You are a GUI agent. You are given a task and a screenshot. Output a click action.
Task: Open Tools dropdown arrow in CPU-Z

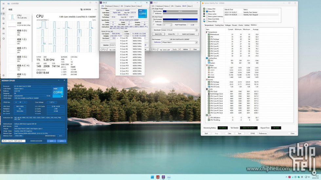click(x=179, y=49)
